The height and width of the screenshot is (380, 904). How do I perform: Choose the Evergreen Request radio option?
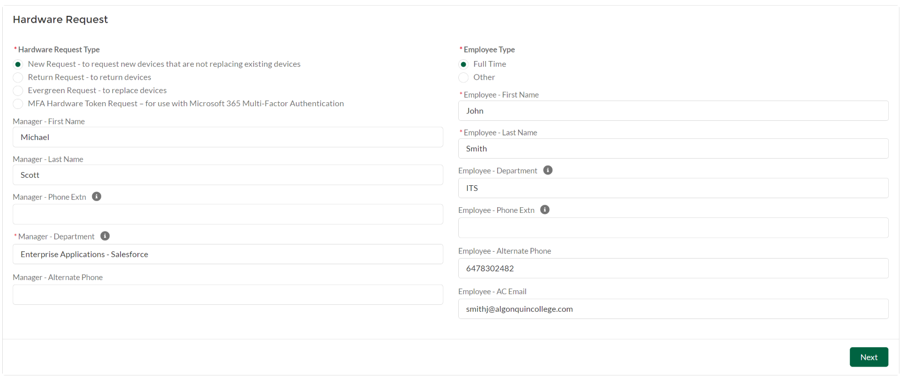coord(18,90)
